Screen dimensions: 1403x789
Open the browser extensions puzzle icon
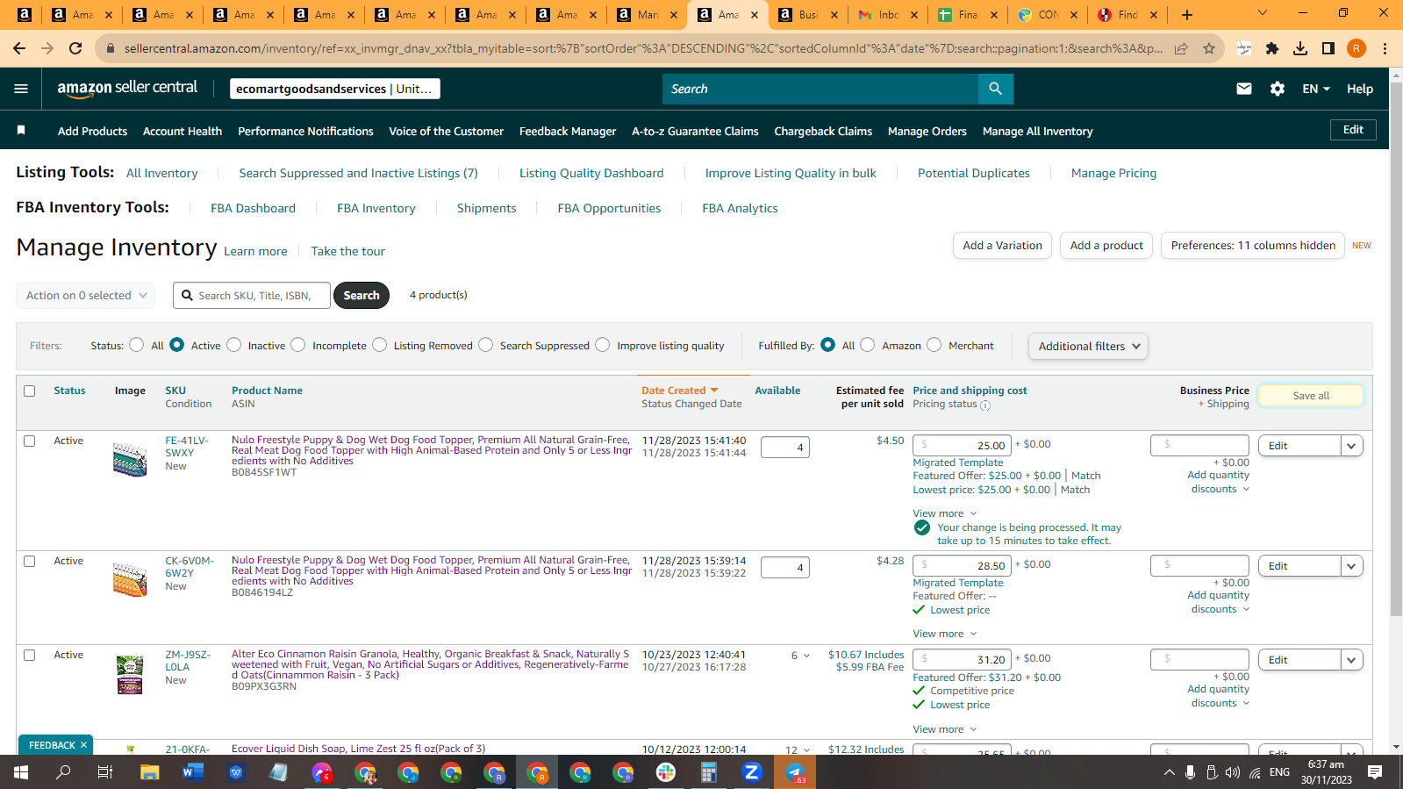[1272, 48]
